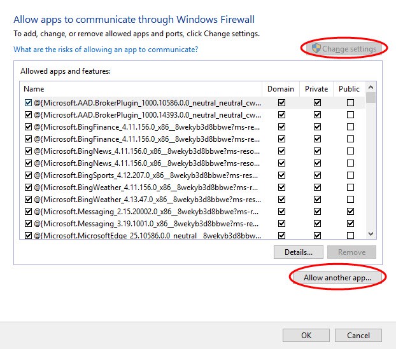Uncheck the AAD.BrokerPlugin_1000.14393 app checkbox
The image size is (396, 349).
pyautogui.click(x=28, y=114)
